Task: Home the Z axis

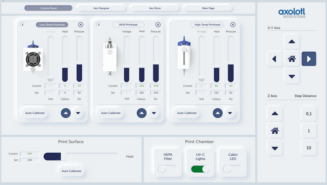Action: pyautogui.click(x=274, y=131)
